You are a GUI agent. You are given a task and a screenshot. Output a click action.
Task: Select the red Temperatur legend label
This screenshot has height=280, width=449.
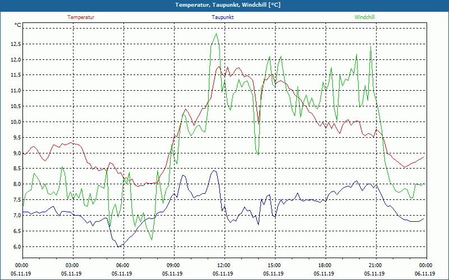[x=81, y=17]
